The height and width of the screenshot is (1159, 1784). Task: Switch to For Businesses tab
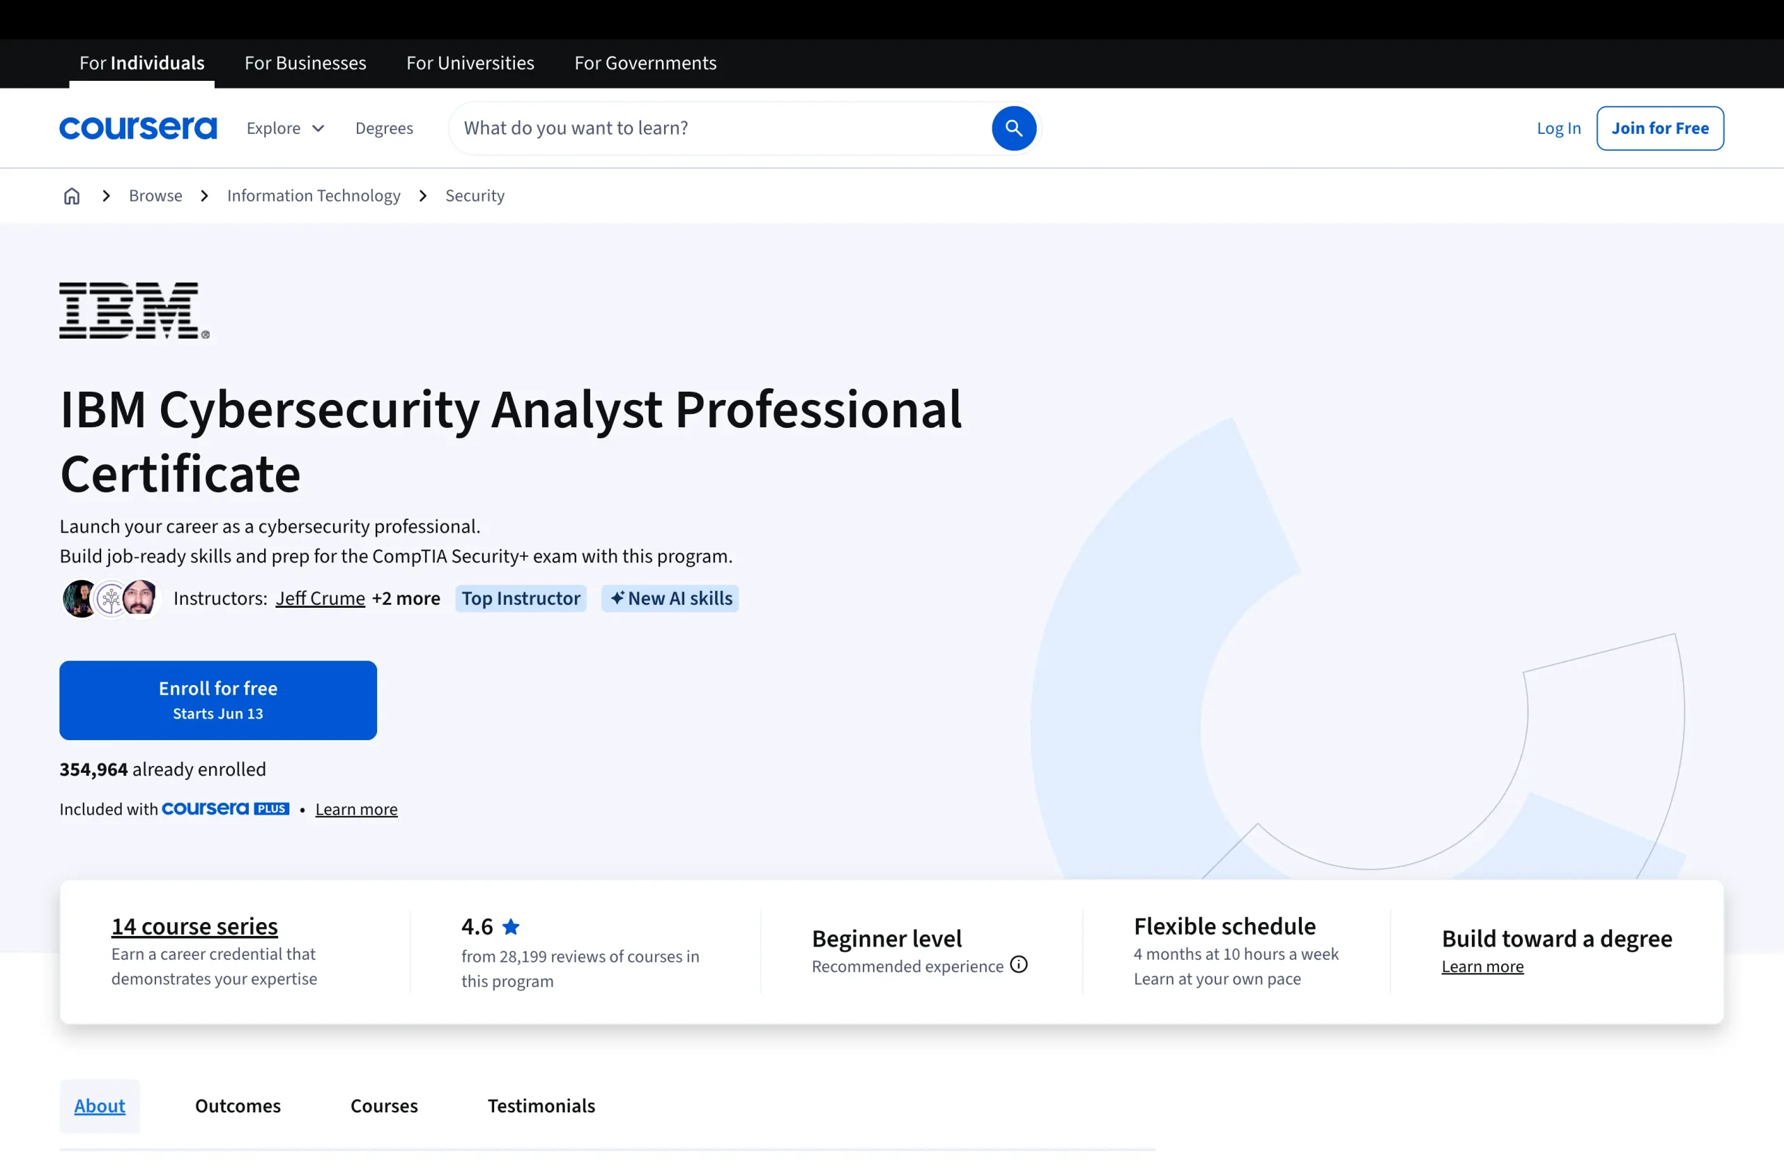[305, 63]
